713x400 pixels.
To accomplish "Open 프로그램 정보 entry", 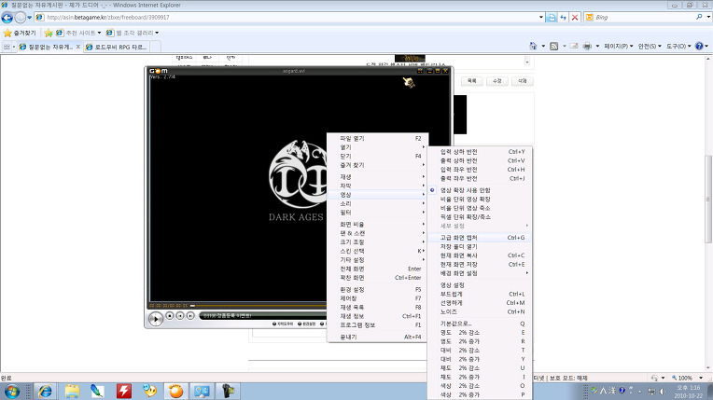I will coord(377,325).
